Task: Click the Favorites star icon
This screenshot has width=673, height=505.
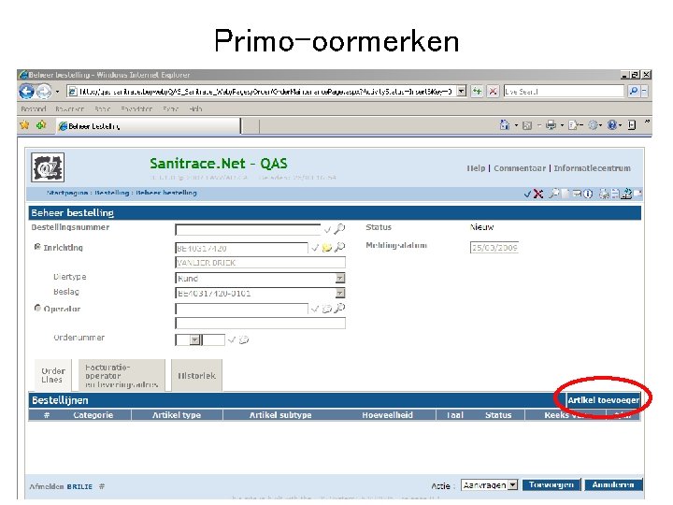Action: pos(24,125)
